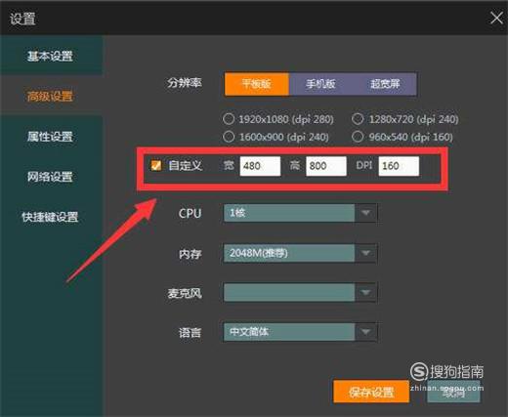Uncheck the 自定义 checkbox
The image size is (508, 417).
click(156, 166)
